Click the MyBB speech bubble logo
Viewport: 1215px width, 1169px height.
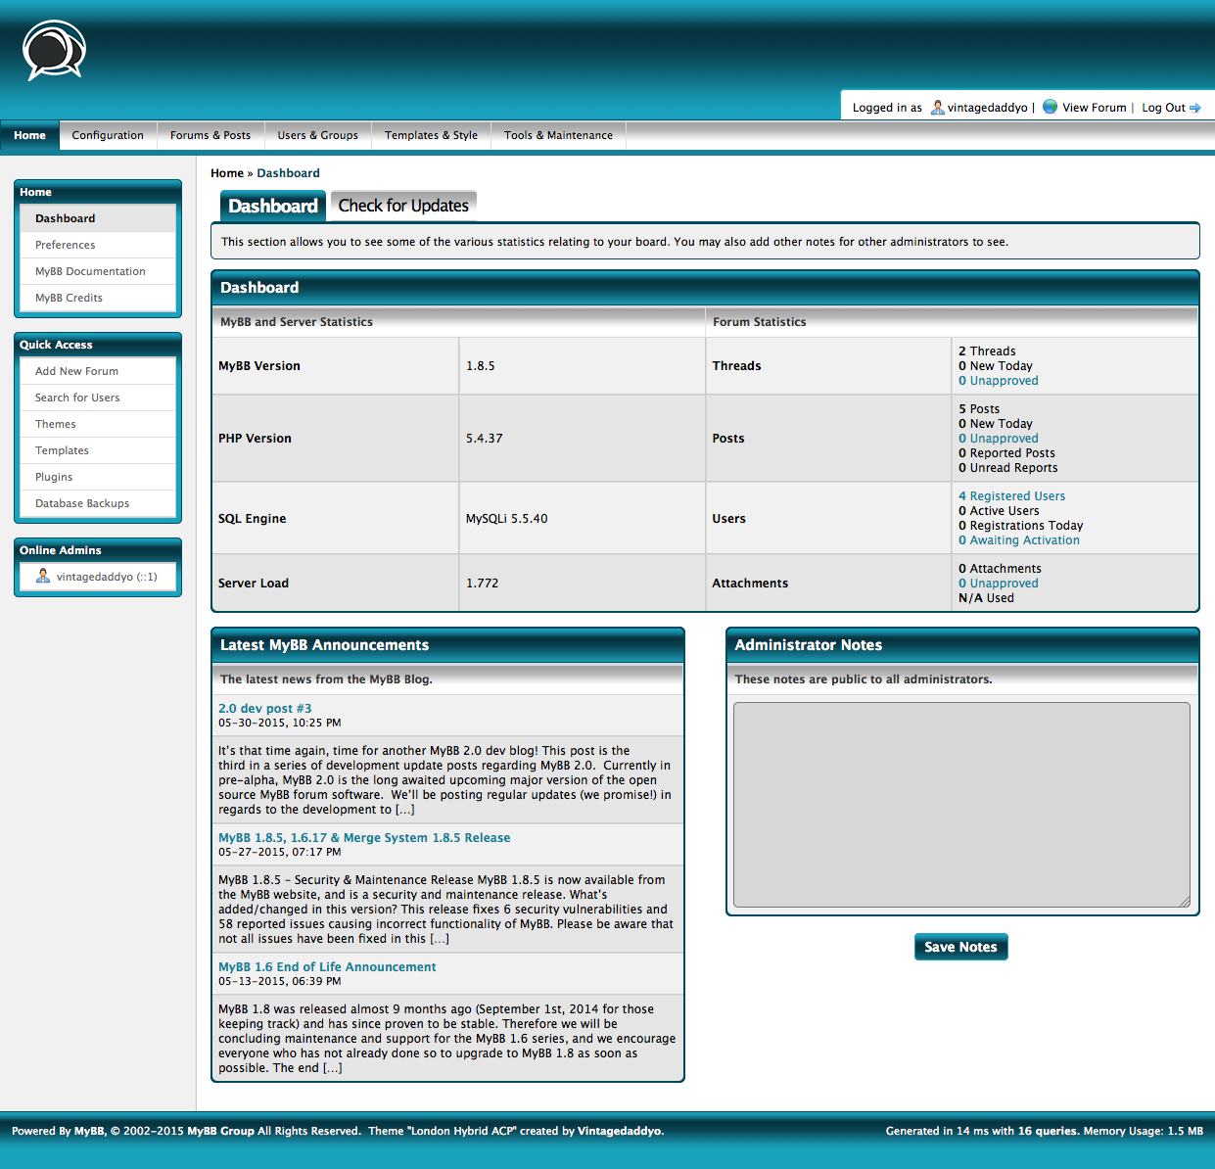[55, 50]
